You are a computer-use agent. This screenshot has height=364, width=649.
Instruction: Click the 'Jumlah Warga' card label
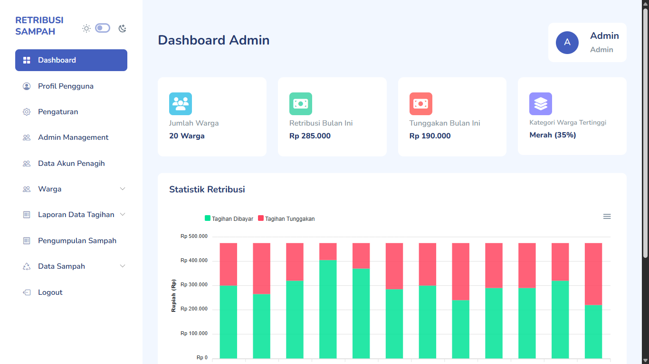point(194,123)
